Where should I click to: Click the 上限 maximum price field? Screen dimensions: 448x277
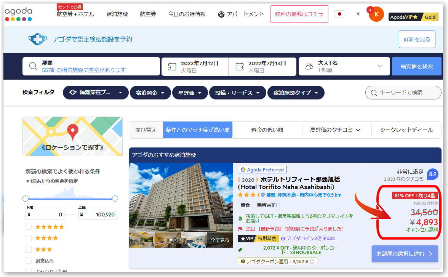pos(98,215)
